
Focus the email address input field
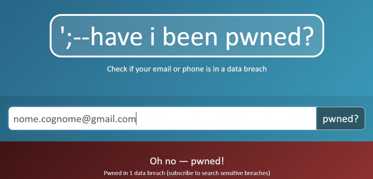(163, 118)
